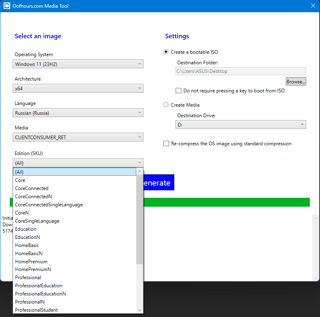Select the Create a bootable ISO radio button
This screenshot has width=320, height=317.
166,52
